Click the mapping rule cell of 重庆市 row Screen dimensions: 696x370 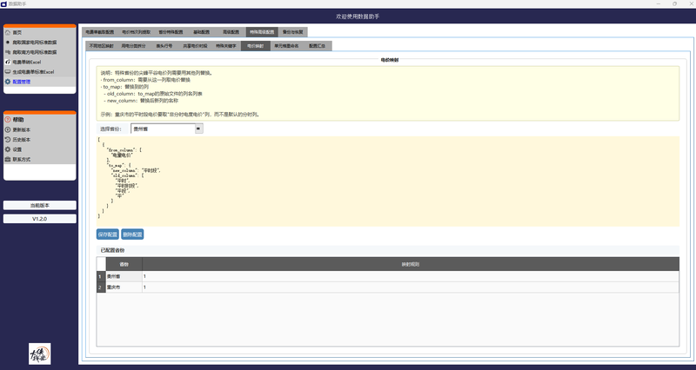(x=411, y=287)
